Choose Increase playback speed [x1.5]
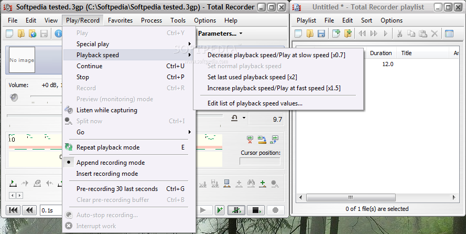Viewport: 466px width, 234px height. 278,88
